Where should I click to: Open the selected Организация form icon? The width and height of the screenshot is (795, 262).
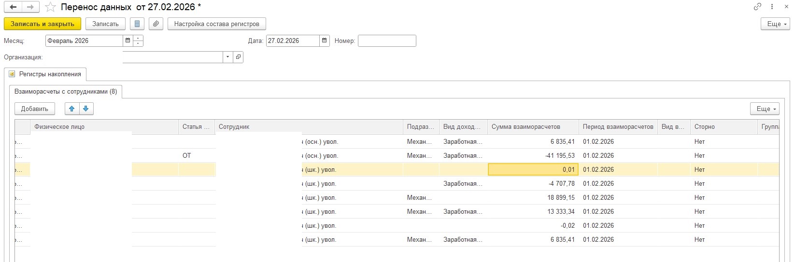click(238, 57)
